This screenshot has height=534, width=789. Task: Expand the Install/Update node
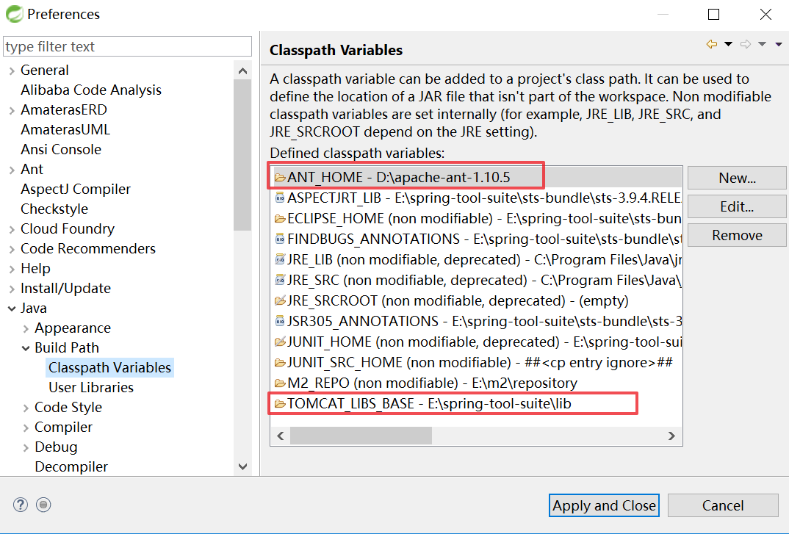click(x=12, y=289)
